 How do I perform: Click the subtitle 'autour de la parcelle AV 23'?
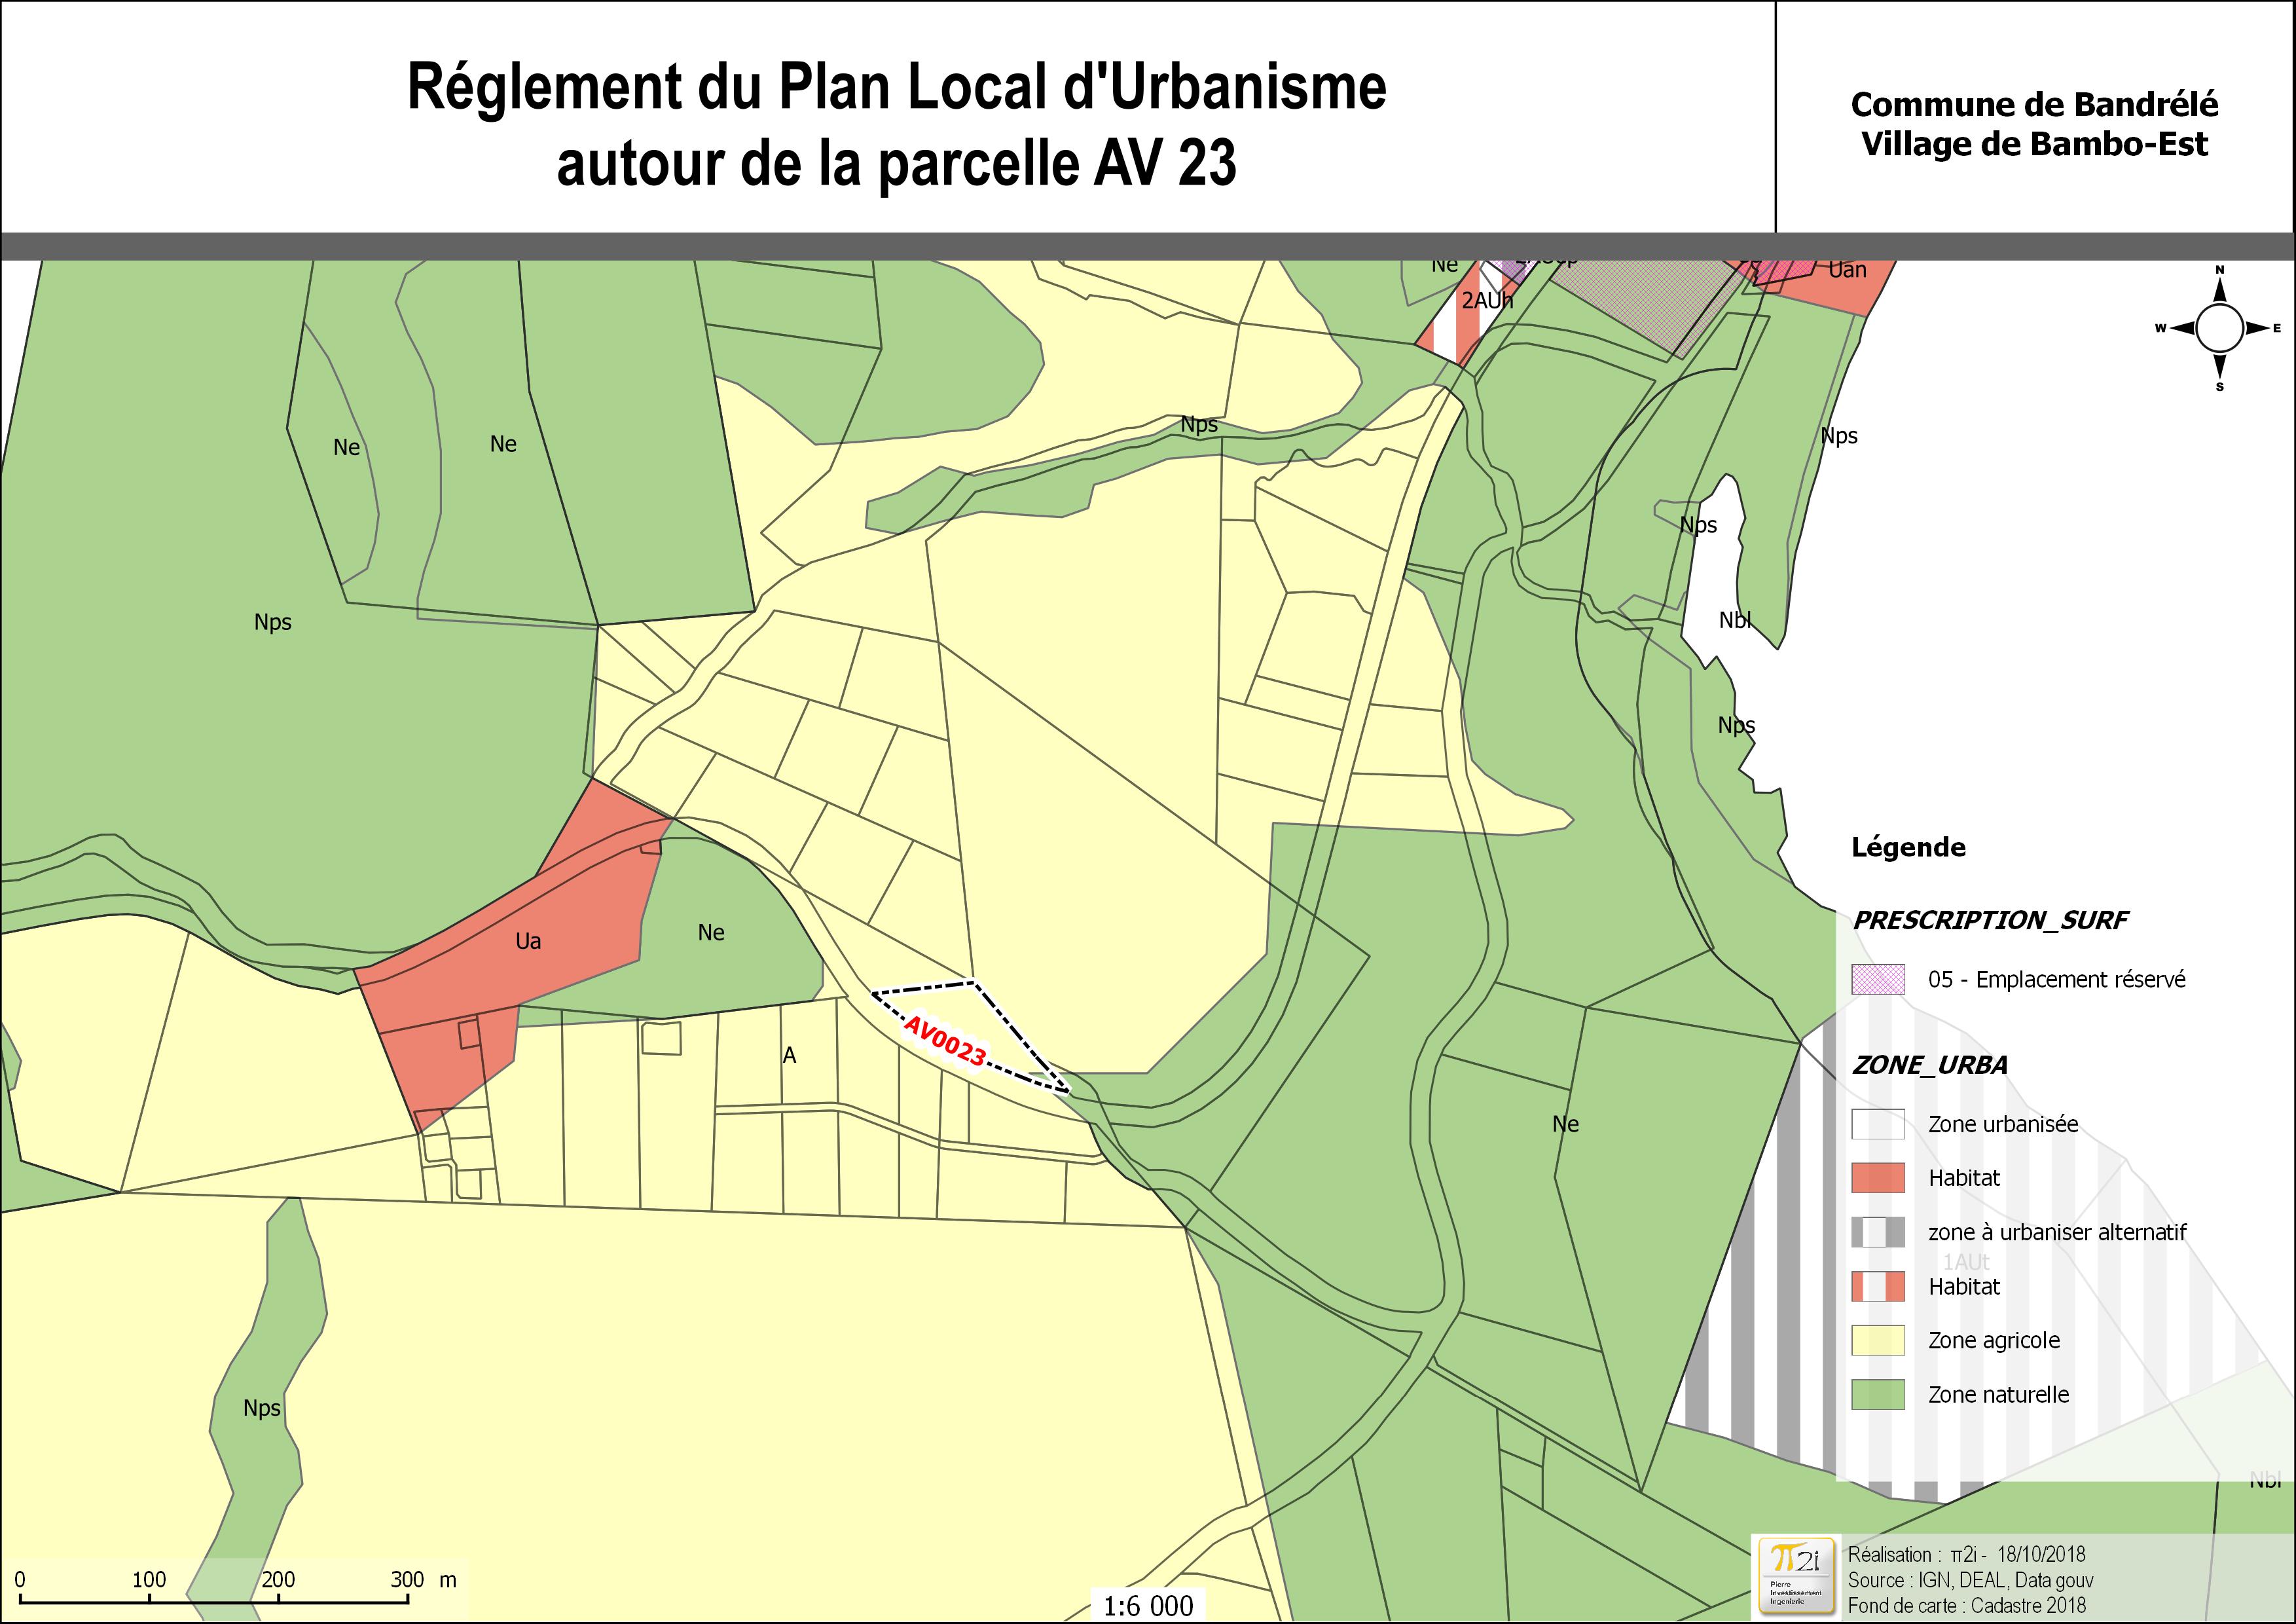897,163
